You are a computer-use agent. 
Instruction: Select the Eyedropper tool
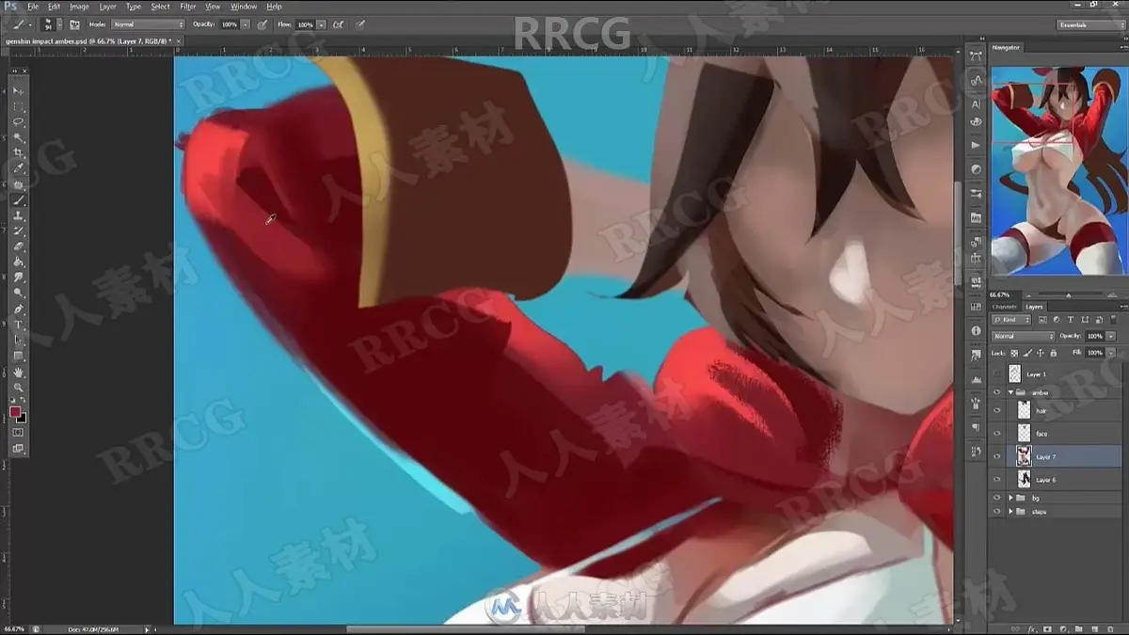point(18,169)
